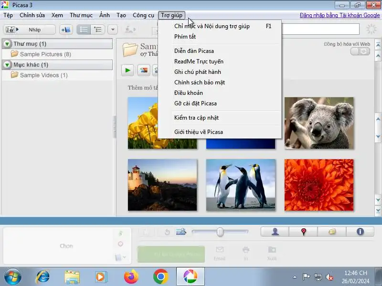382x286 pixels.
Task: Collapse the Mục khác (1) group
Action: pos(7,65)
